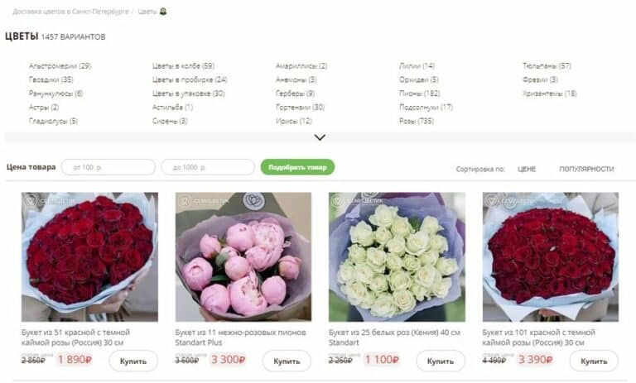Open the Пионы (182) category
This screenshot has height=383, width=636.
(x=419, y=93)
